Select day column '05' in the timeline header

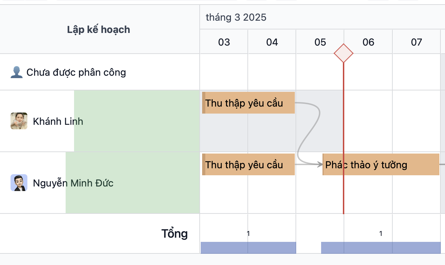pyautogui.click(x=320, y=41)
